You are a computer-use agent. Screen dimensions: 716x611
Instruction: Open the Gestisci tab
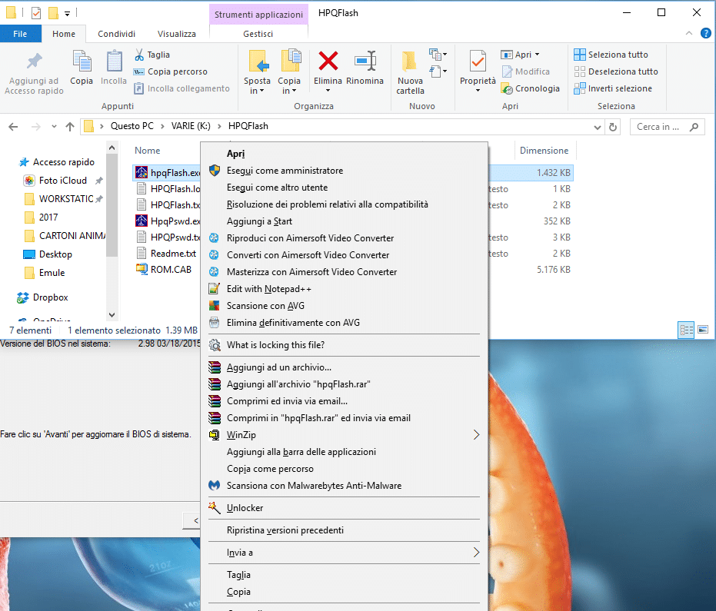[258, 34]
